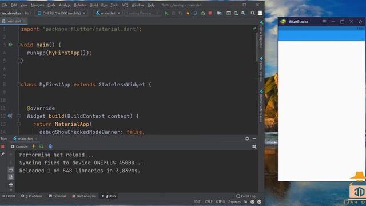Image resolution: width=366 pixels, height=206 pixels.
Task: Click the run gutter arrow beside void main
Action: click(x=10, y=45)
